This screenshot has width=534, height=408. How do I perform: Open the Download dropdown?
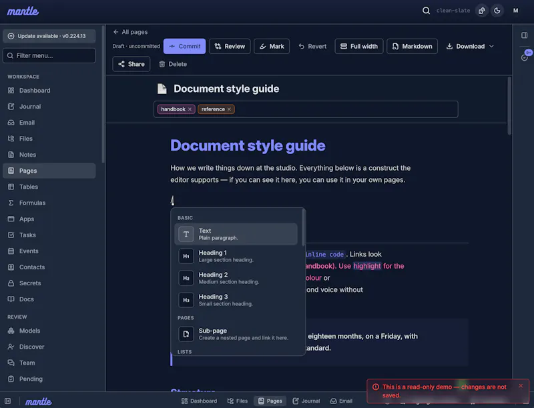tap(470, 46)
